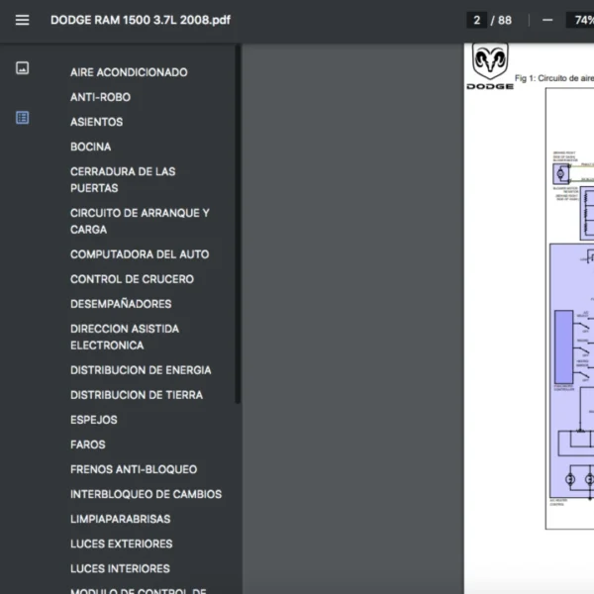Screen dimensions: 594x594
Task: Open CERRADURA DE LAS PUERTAS section
Action: pos(123,179)
